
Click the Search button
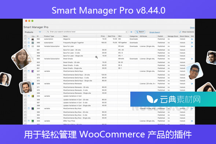(140, 32)
